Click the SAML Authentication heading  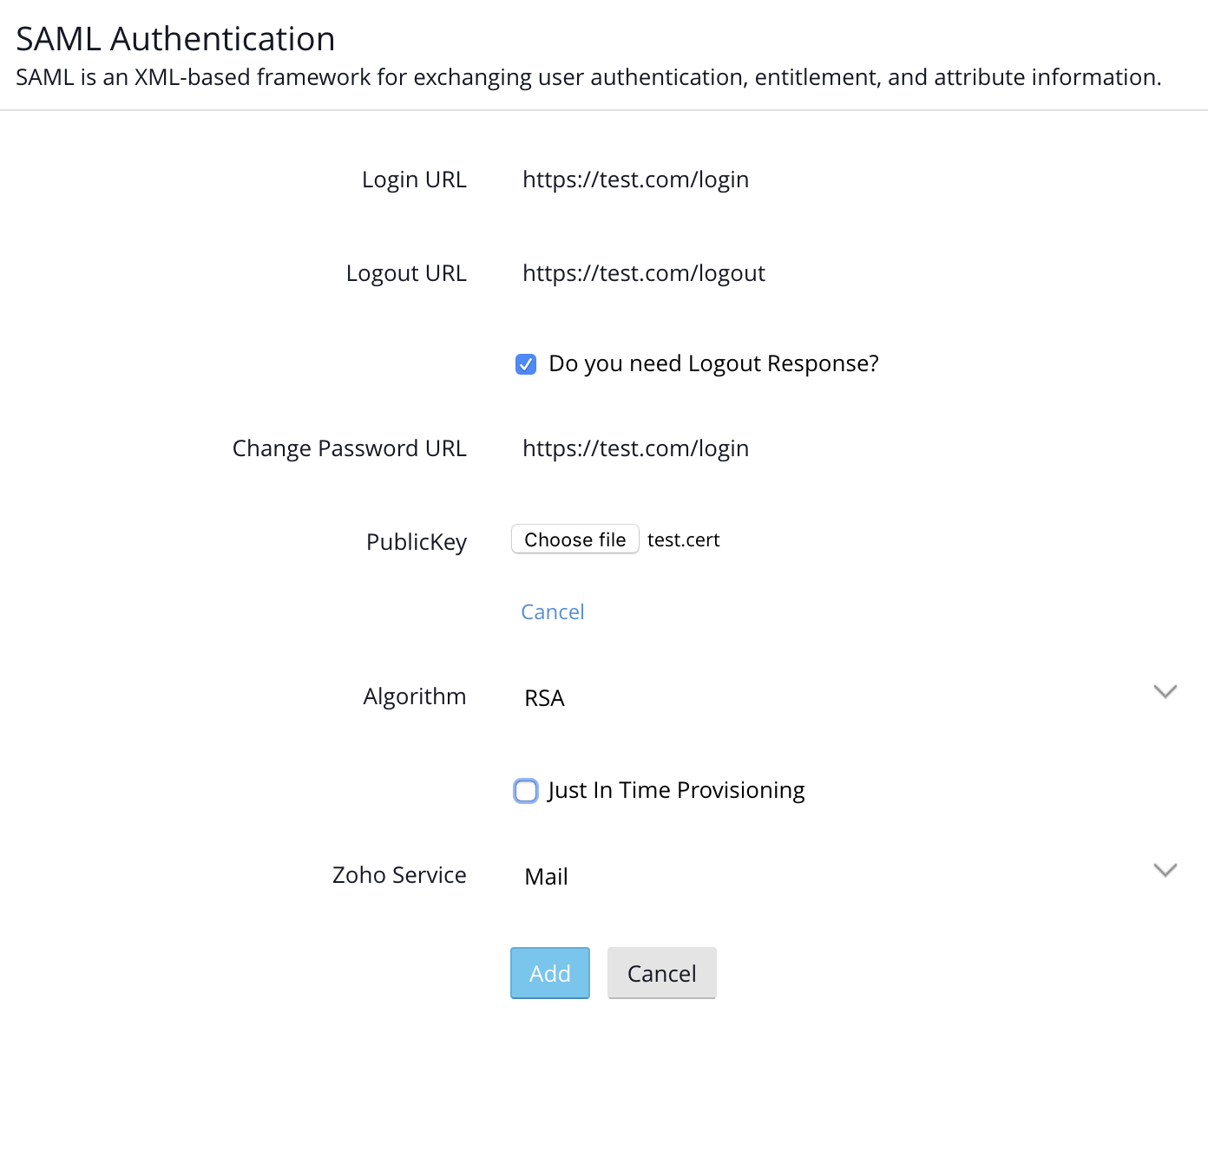tap(175, 39)
